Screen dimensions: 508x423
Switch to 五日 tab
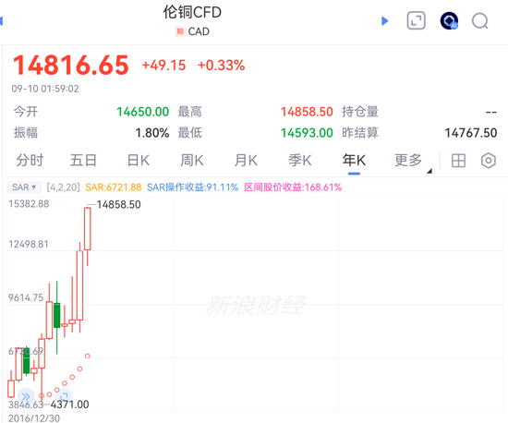click(83, 161)
